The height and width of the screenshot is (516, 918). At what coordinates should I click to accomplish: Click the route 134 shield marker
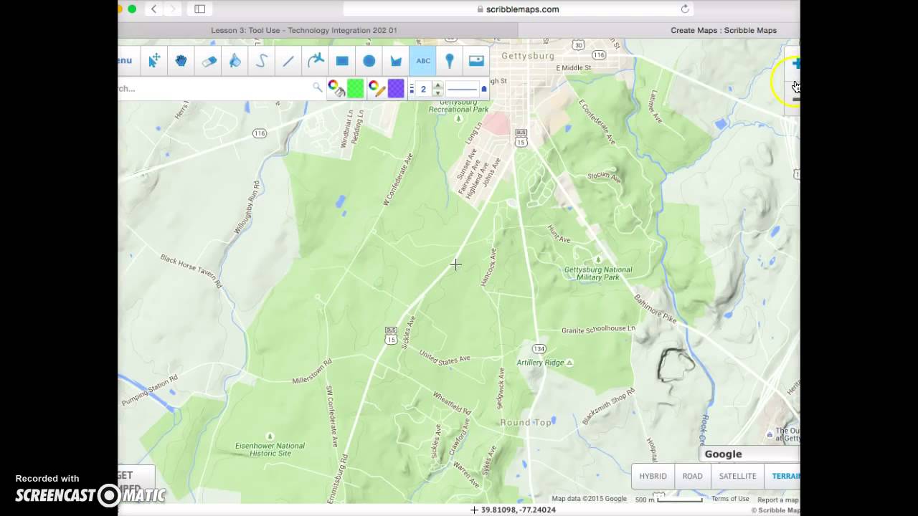click(x=539, y=348)
